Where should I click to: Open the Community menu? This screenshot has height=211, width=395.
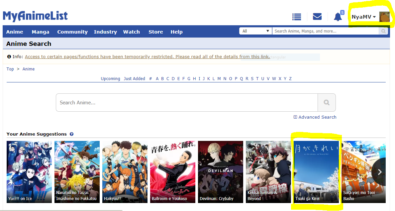pos(72,32)
